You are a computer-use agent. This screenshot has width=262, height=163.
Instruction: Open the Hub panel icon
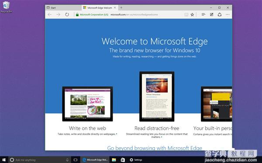click(203, 14)
